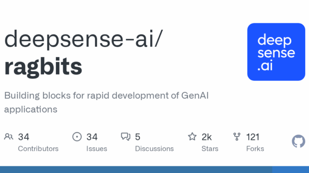The width and height of the screenshot is (309, 173).
Task: Click the 5 discussions count
Action: 138,137
